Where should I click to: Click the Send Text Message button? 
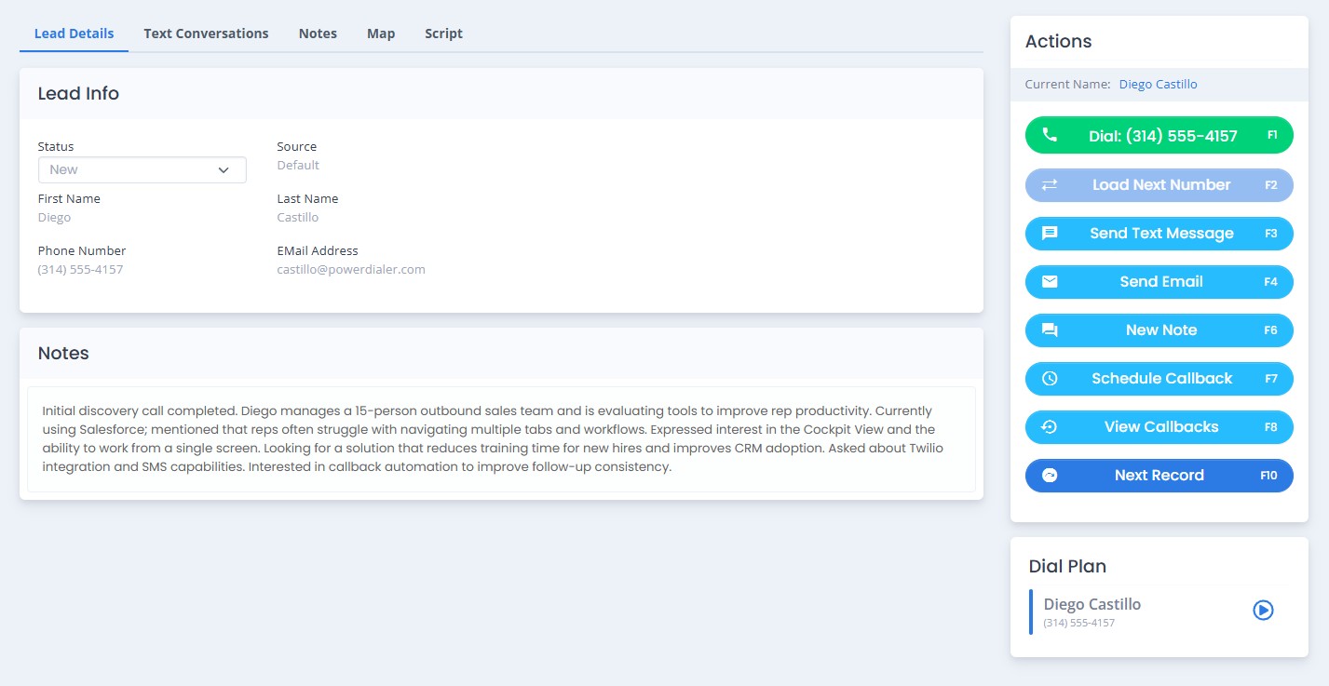tap(1159, 233)
